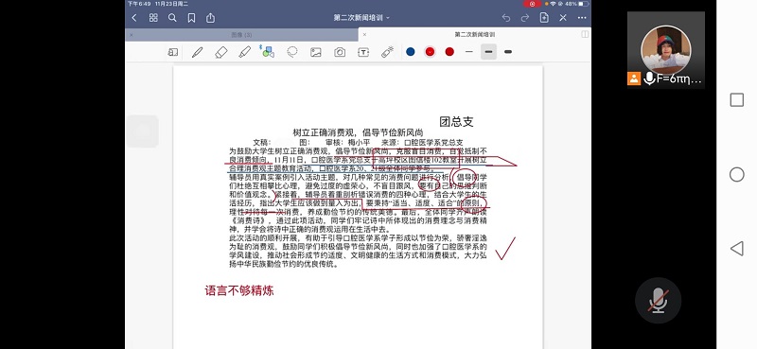Image resolution: width=757 pixels, height=349 pixels.
Task: Tap the 来源：口腔医学系党总支 text
Action: (422, 143)
